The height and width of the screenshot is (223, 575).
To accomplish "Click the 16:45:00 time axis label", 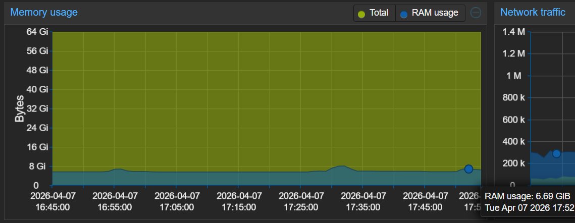I will coord(53,201).
